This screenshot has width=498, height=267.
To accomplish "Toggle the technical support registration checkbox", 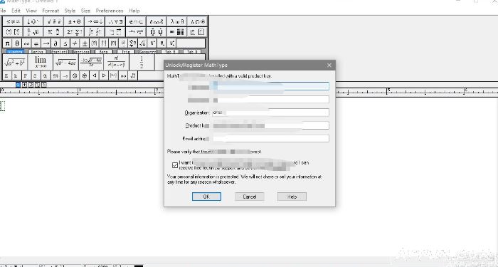I will (175, 165).
